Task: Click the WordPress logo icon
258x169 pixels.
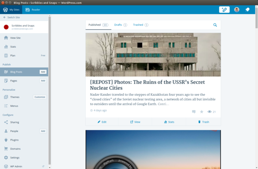Action: (5, 10)
